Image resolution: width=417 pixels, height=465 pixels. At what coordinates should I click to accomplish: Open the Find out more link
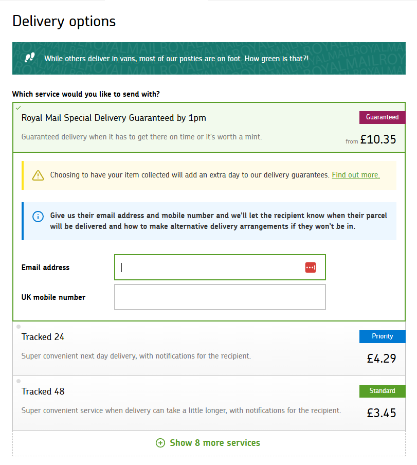click(356, 175)
